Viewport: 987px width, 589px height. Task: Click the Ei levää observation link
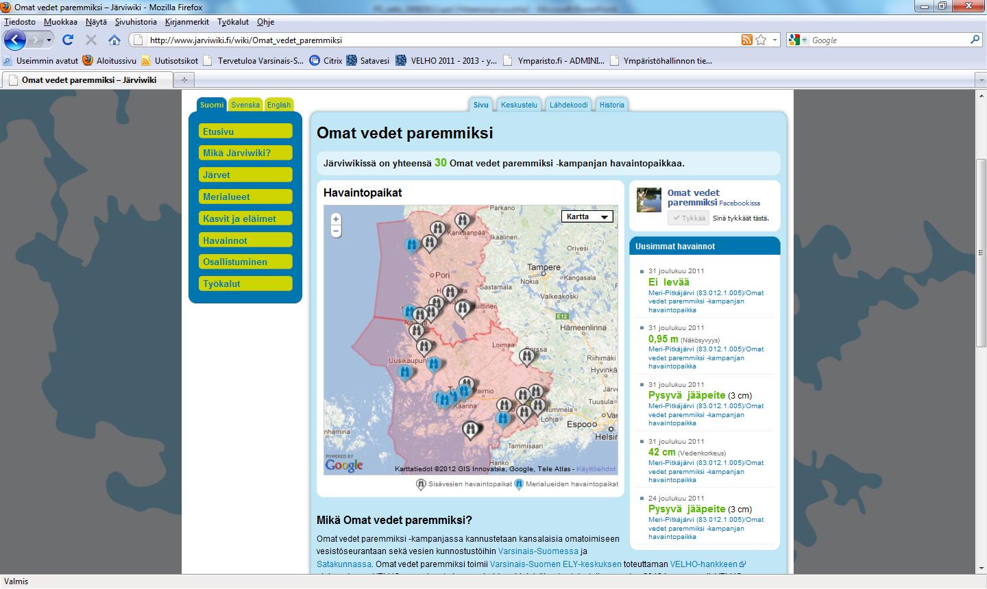pyautogui.click(x=669, y=281)
